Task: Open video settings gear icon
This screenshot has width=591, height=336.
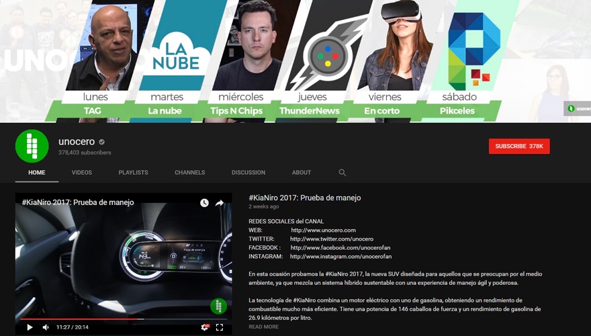Action: 205,327
